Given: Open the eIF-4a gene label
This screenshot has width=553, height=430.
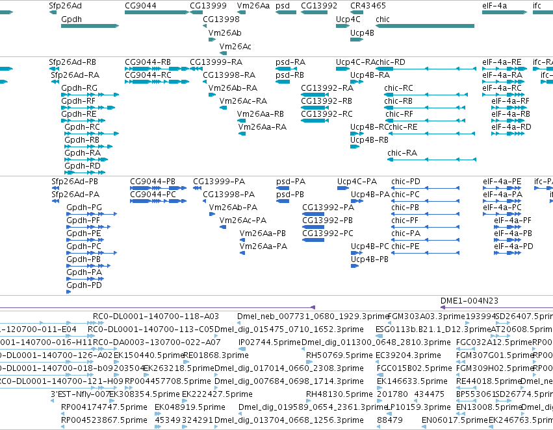Looking at the screenshot, I should [495, 6].
